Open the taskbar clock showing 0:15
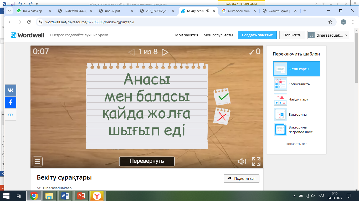Screen dimensions: 359x201 [x=335, y=196]
